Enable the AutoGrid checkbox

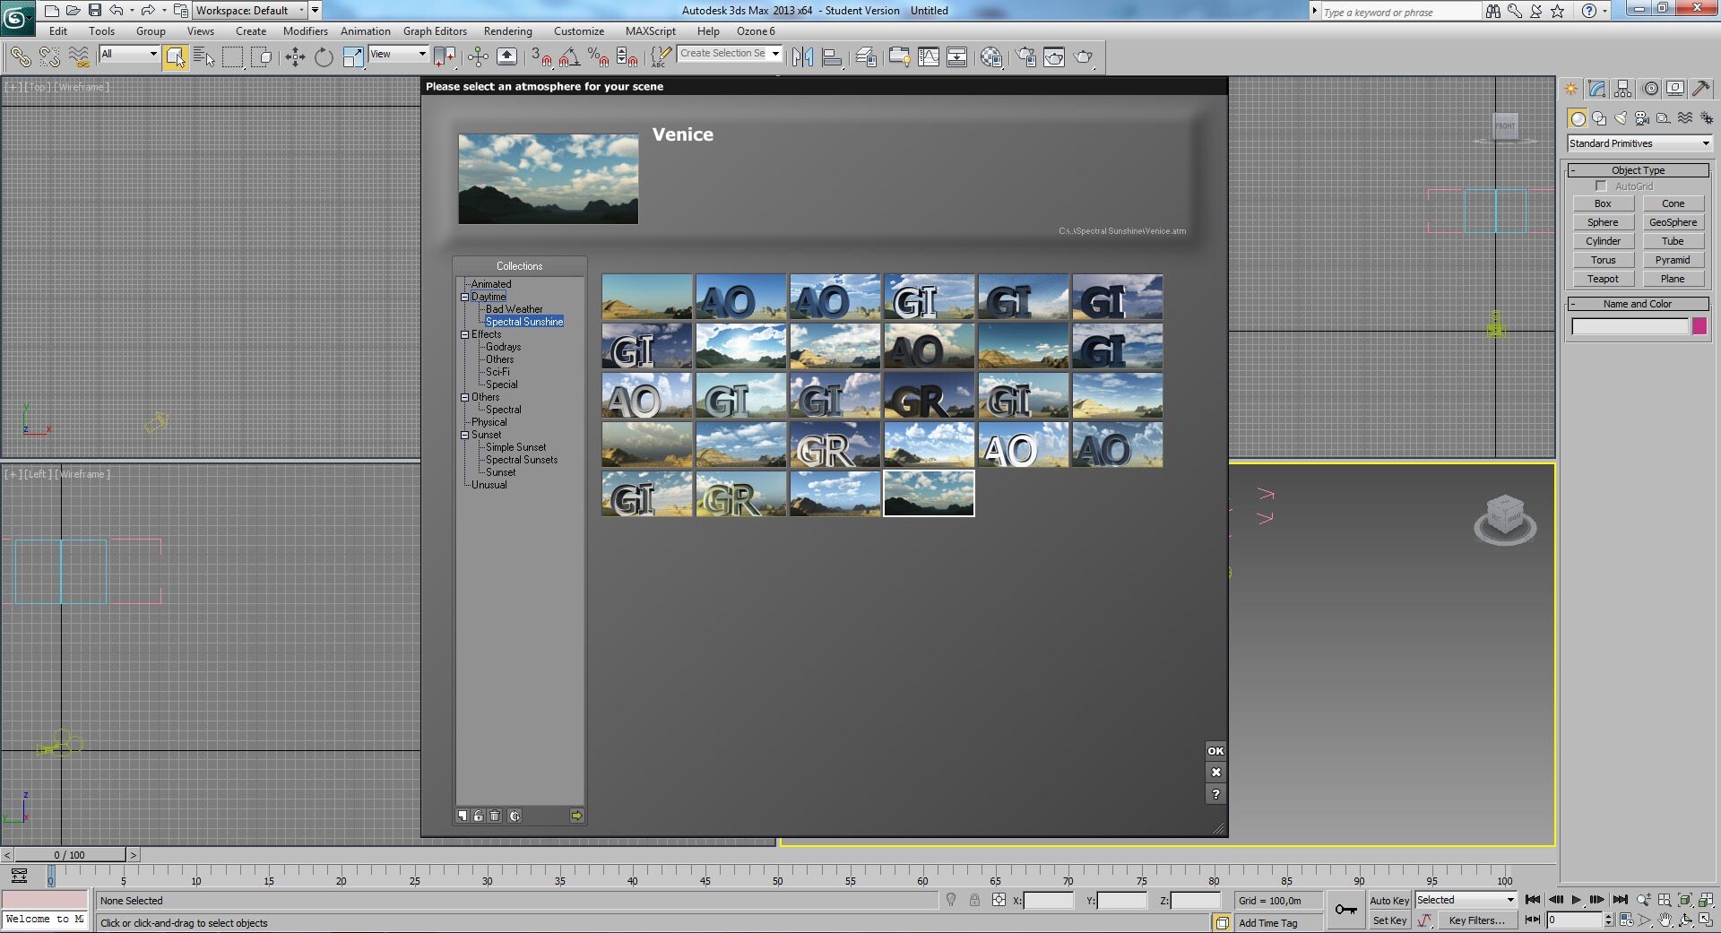click(1601, 186)
